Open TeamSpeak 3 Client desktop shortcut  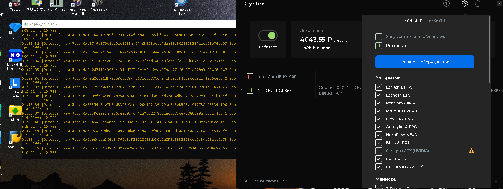pyautogui.click(x=181, y=8)
